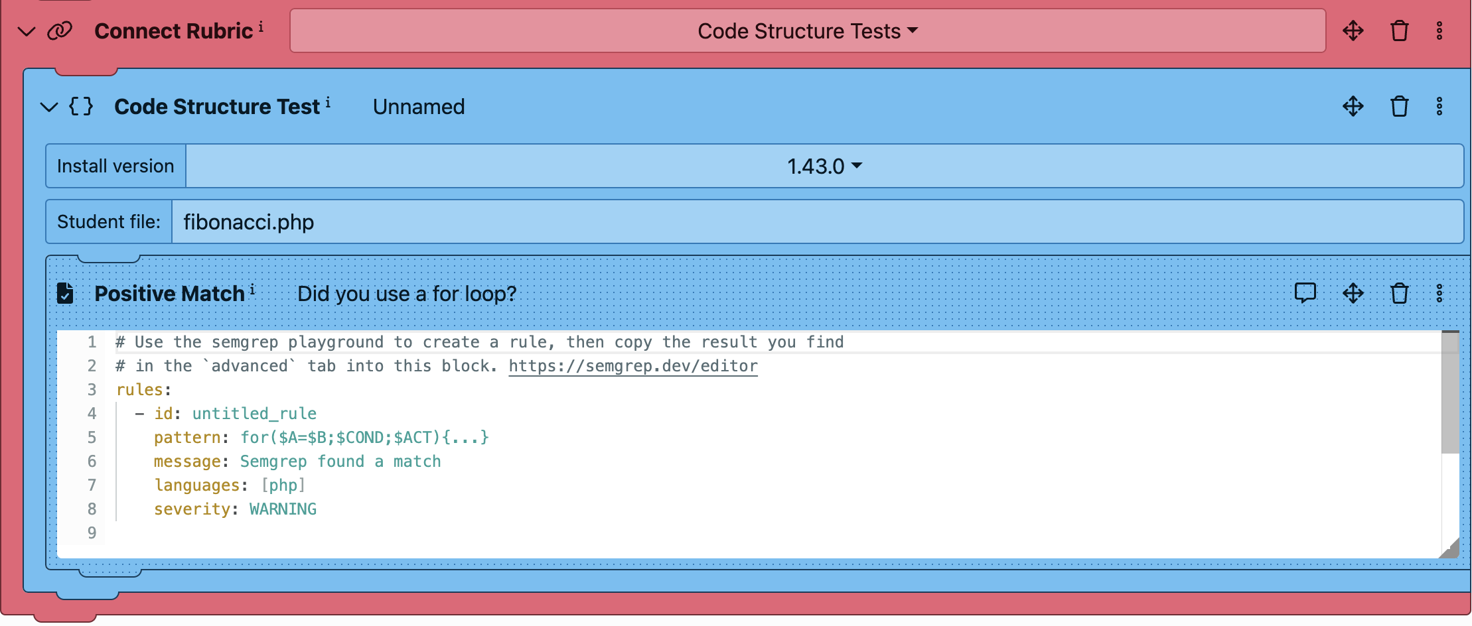
Task: Open the install version 1.43.0 dropdown
Action: tap(824, 166)
